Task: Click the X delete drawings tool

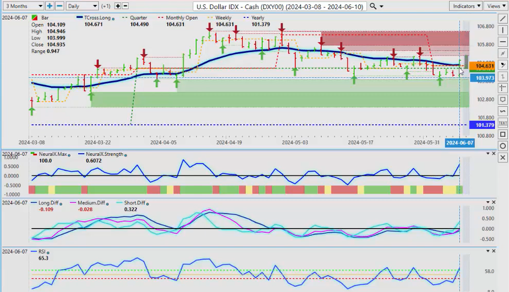Action: pos(503,158)
